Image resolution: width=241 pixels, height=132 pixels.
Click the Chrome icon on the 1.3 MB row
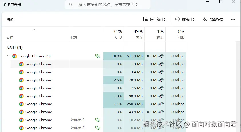tap(21, 64)
